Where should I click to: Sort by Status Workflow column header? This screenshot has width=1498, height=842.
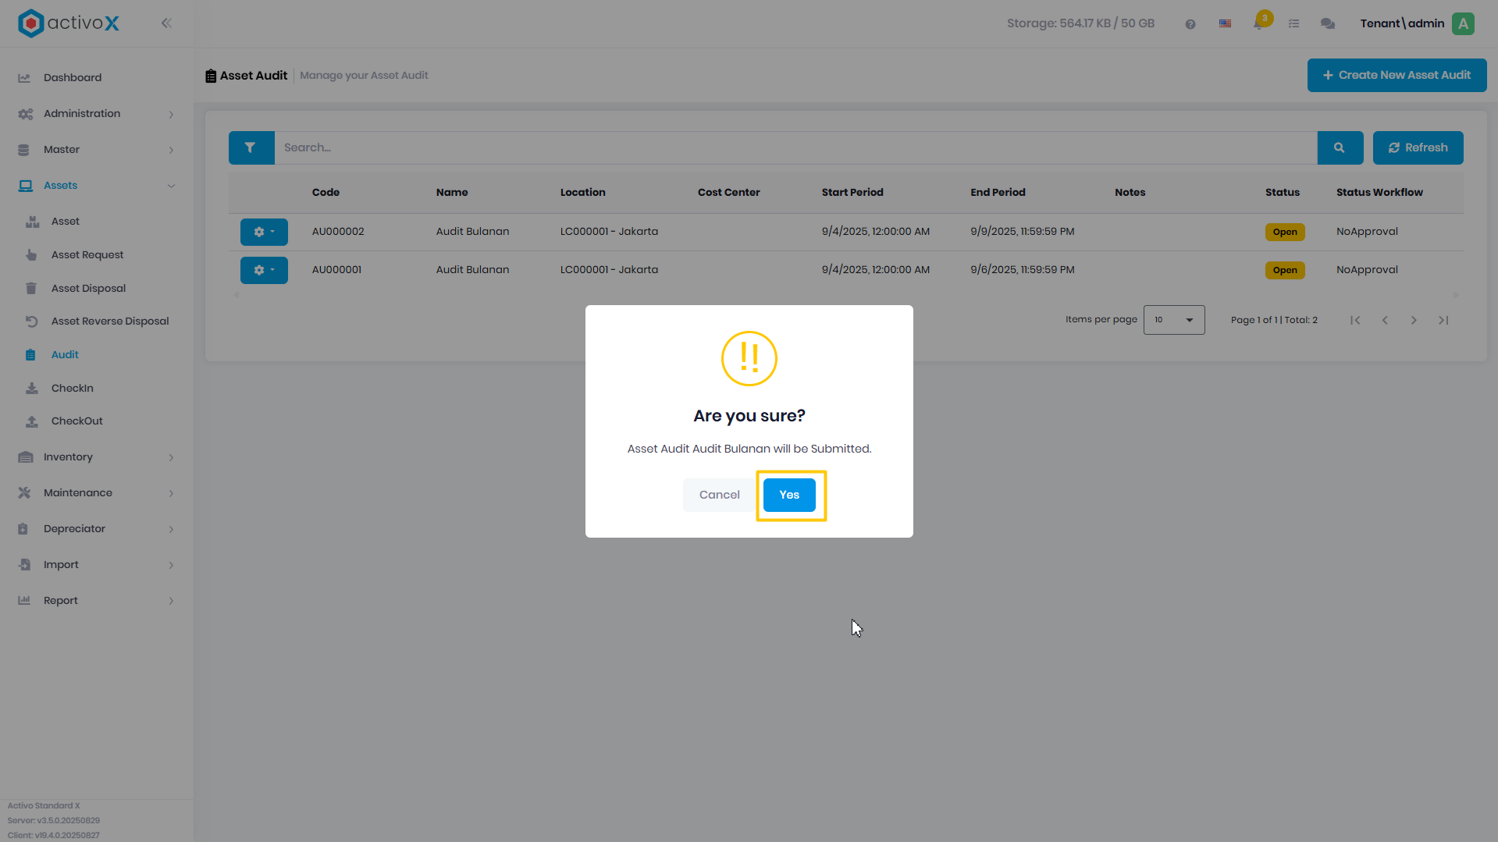(1379, 193)
